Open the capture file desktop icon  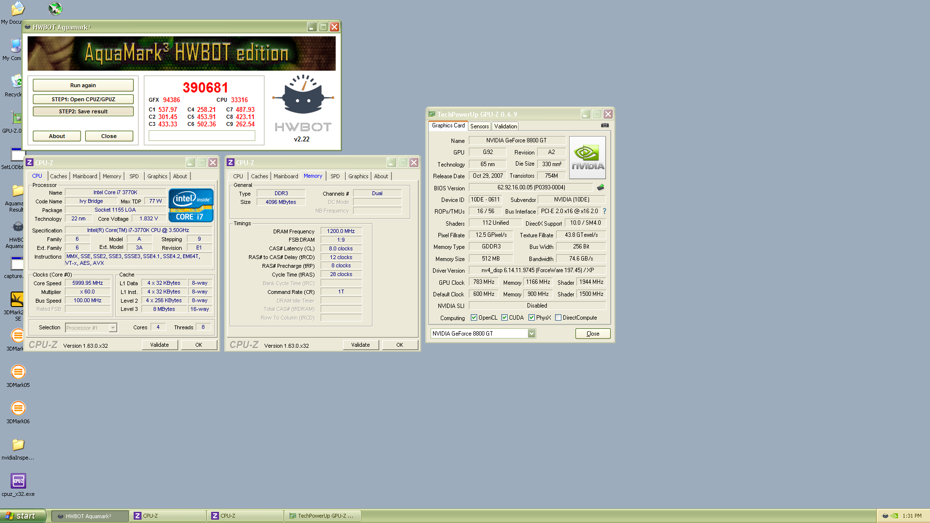tap(17, 264)
